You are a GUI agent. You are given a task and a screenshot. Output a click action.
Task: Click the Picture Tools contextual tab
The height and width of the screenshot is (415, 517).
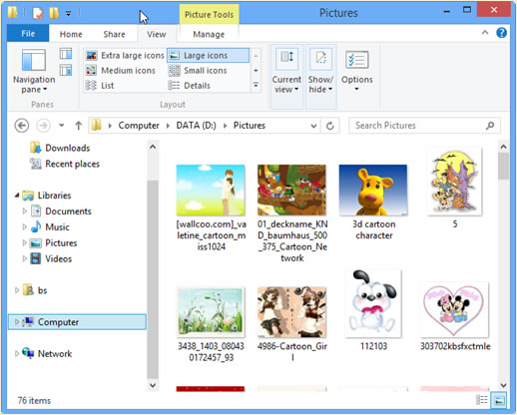209,15
